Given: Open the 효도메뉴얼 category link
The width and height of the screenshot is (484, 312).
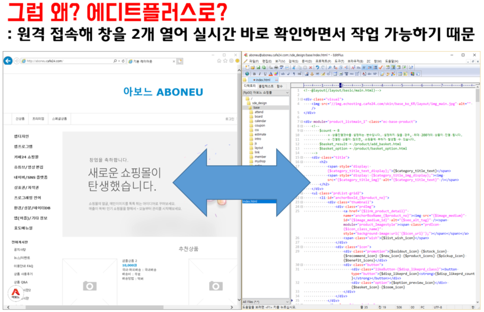Looking at the screenshot, I should [x=23, y=228].
